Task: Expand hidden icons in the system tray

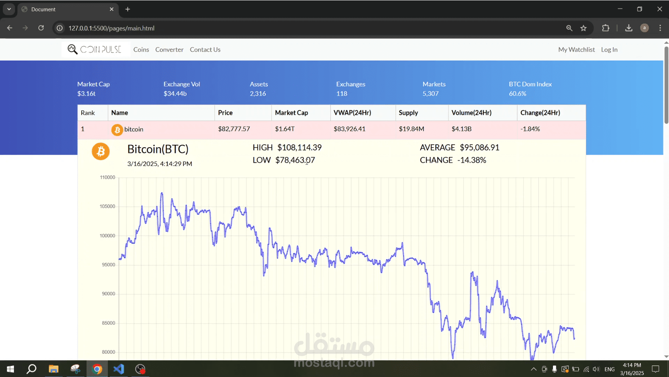Action: click(x=533, y=369)
